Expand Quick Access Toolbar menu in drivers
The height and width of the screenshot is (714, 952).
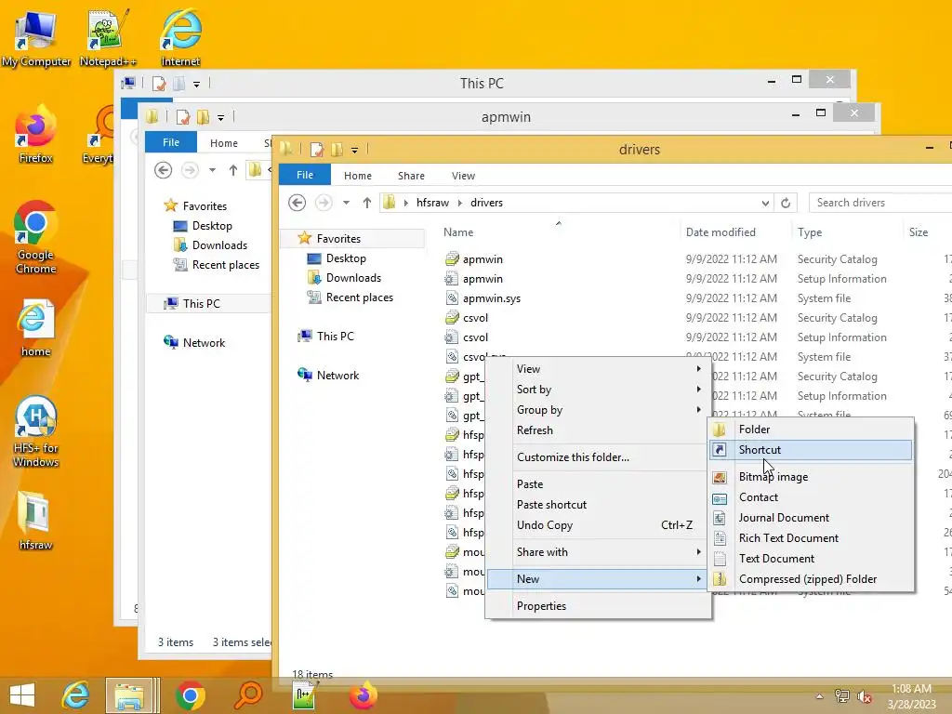pos(354,150)
